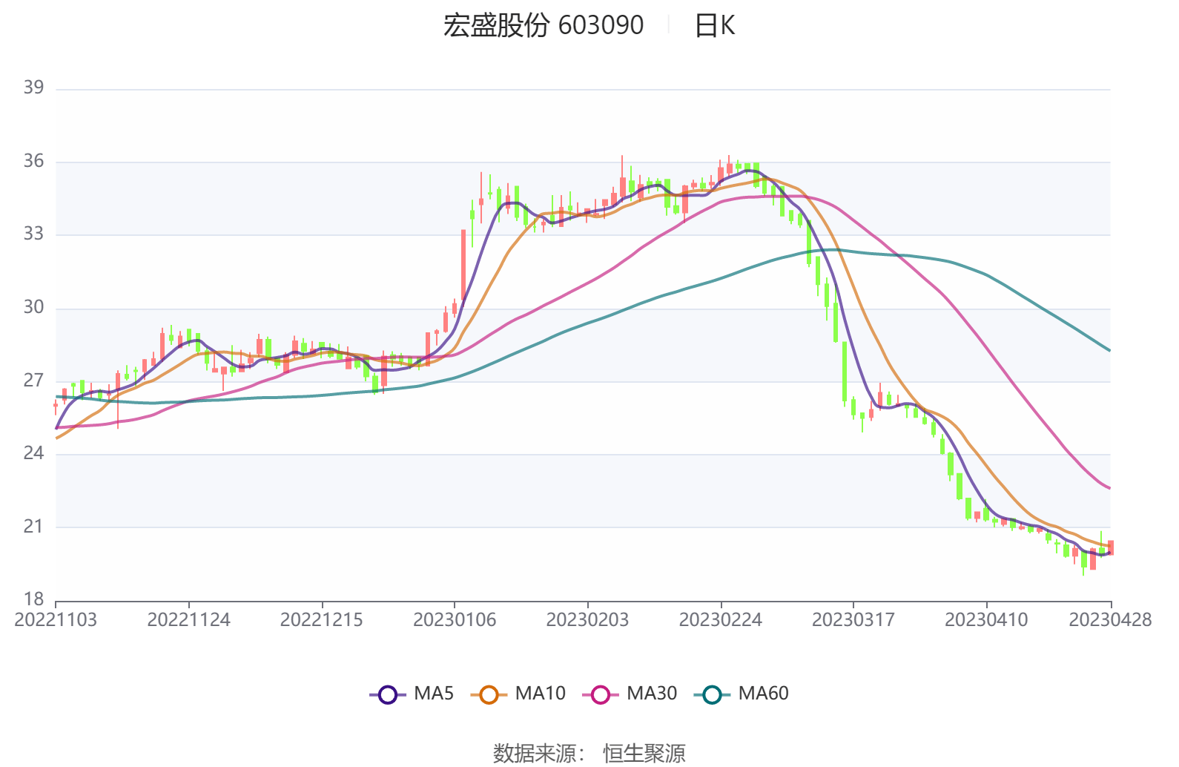
Task: Click the 日K label in the title
Action: click(x=715, y=25)
